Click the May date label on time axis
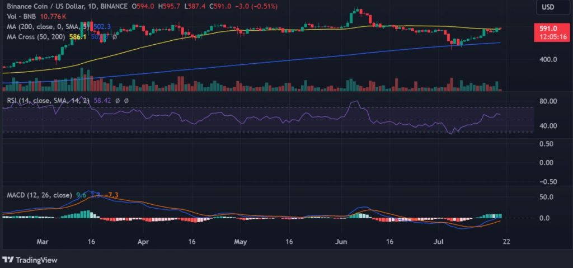Image resolution: width=573 pixels, height=268 pixels. [241, 242]
